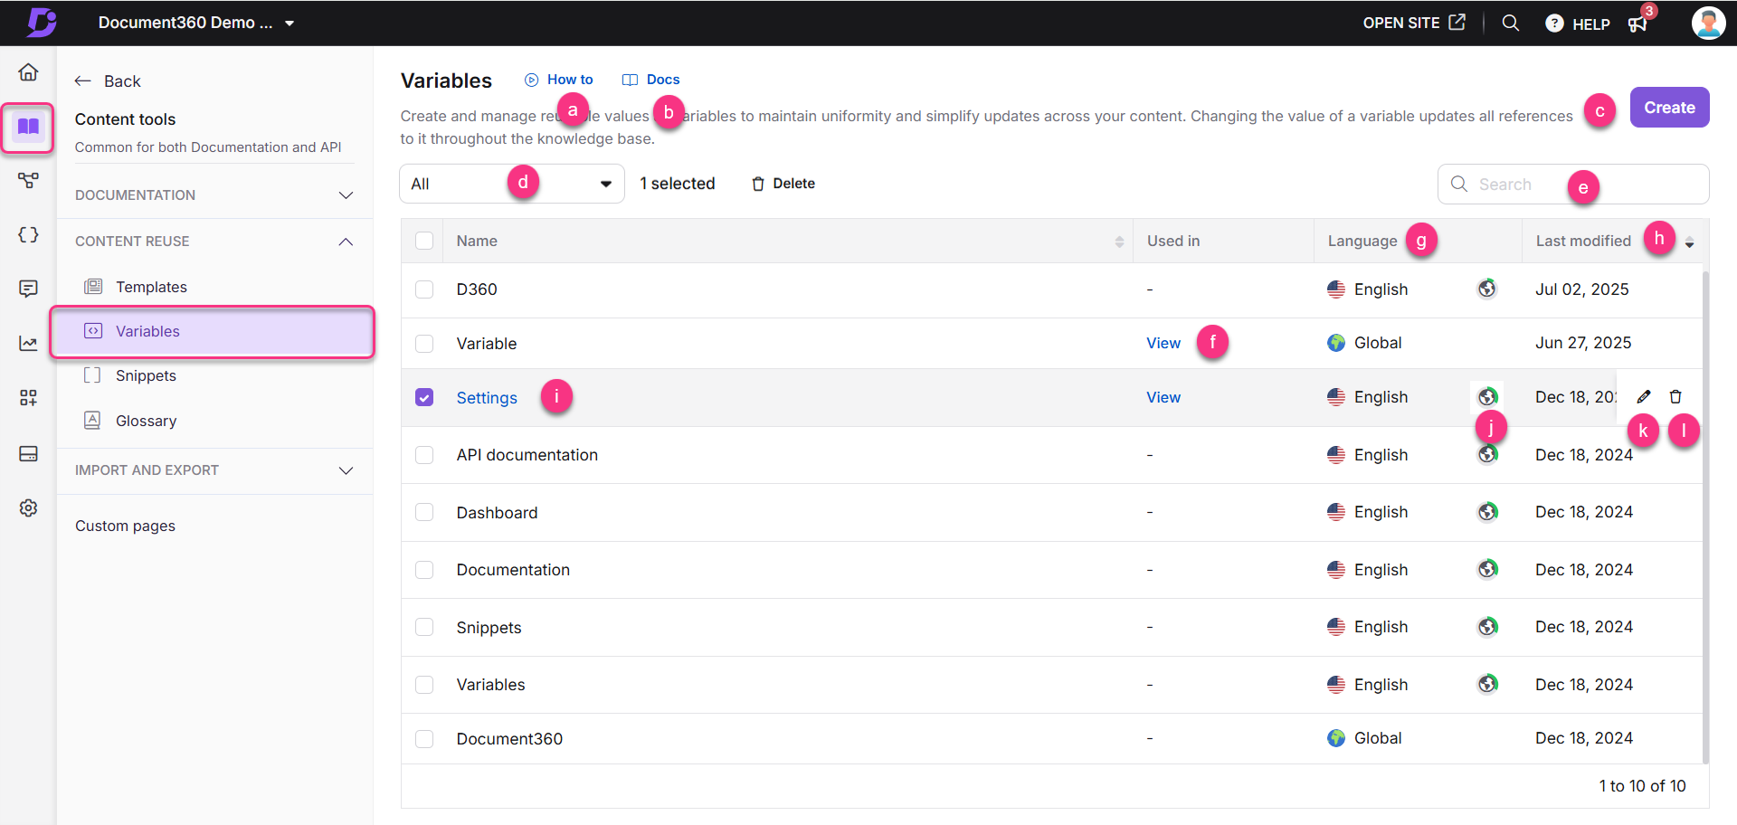Open the widgets grid sidebar icon
Screen dimensions: 1737x825
coord(28,398)
